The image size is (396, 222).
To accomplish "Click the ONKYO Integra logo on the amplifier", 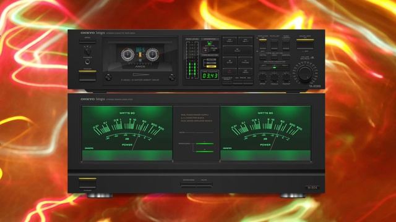I will click(x=92, y=99).
